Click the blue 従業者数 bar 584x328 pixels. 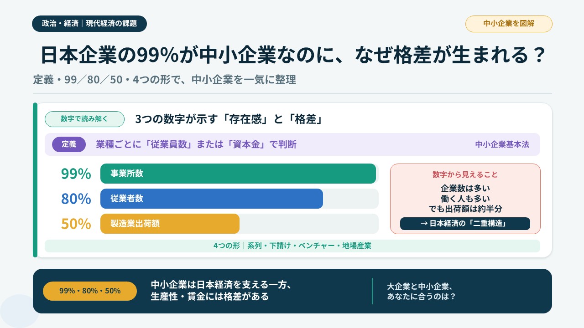[x=212, y=199]
